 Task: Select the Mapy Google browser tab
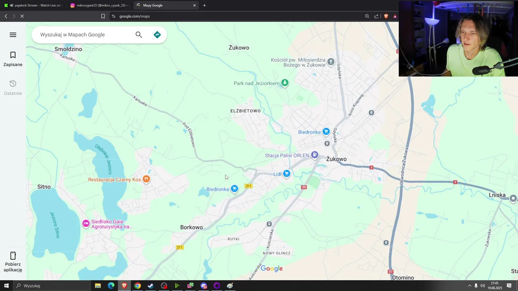tap(162, 5)
